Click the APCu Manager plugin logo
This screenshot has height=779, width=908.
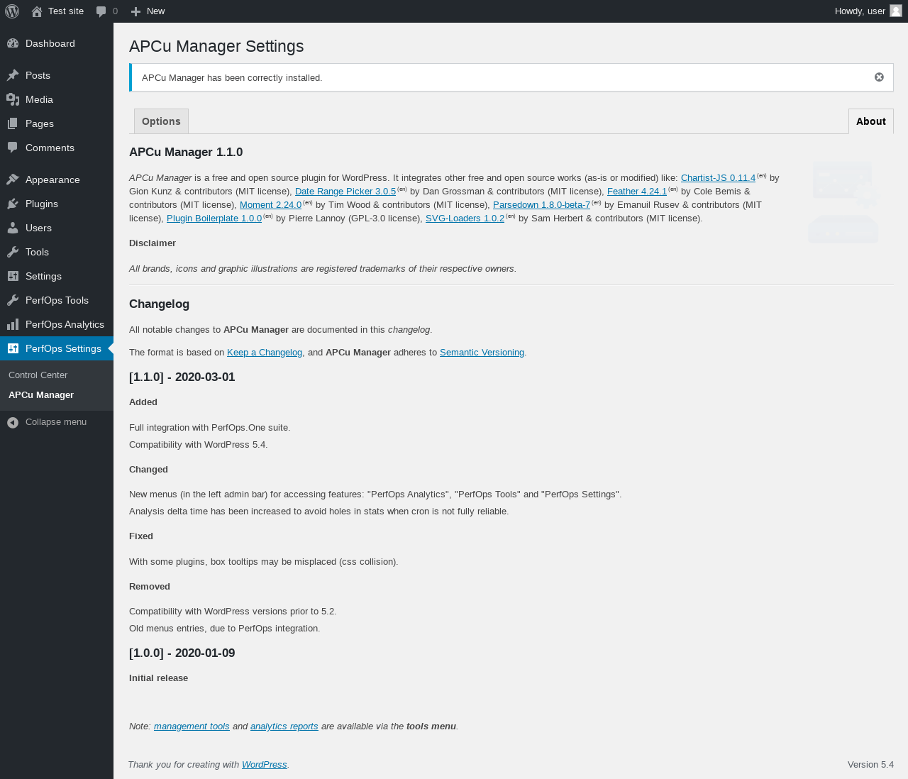tap(843, 202)
